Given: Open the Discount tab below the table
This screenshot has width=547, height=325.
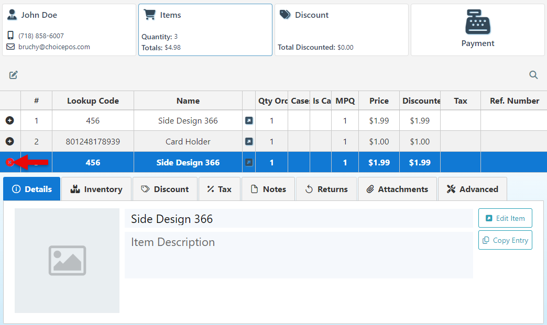Looking at the screenshot, I should click(165, 189).
